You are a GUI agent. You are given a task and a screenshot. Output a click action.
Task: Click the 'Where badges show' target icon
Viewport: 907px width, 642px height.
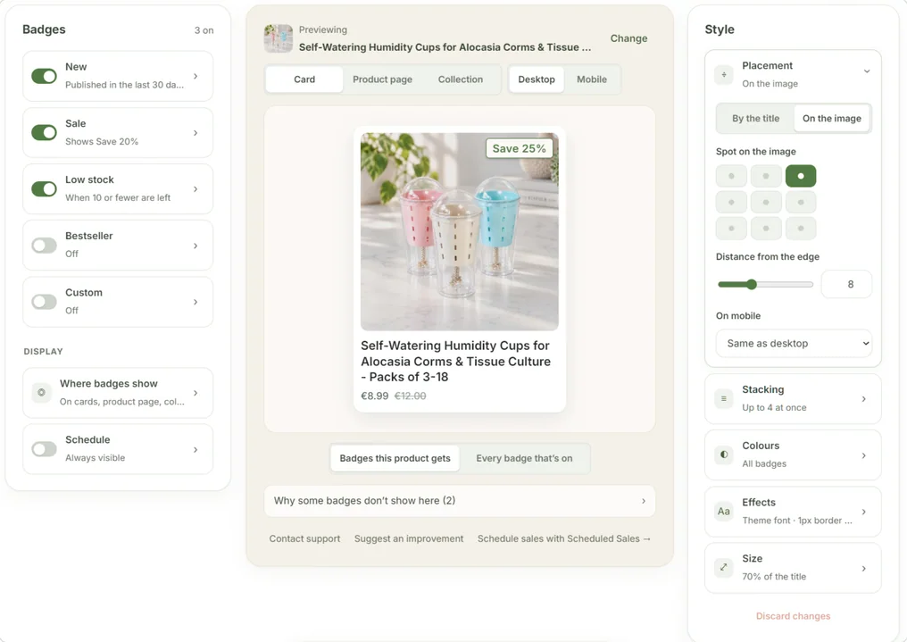point(42,393)
